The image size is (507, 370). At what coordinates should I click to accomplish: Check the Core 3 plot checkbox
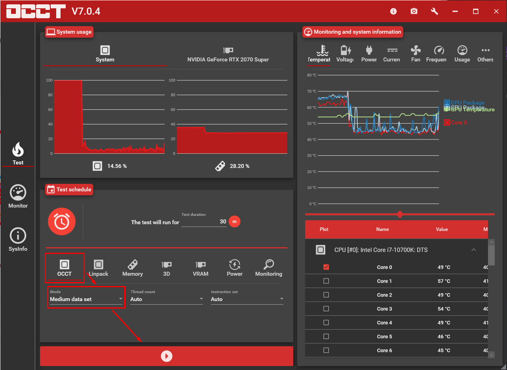click(x=326, y=309)
